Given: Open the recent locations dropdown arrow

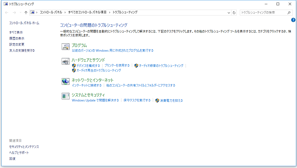Looking at the screenshot, I should (x=20, y=12).
